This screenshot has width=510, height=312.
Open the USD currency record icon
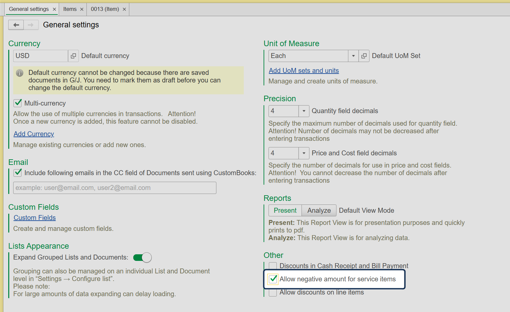click(73, 56)
